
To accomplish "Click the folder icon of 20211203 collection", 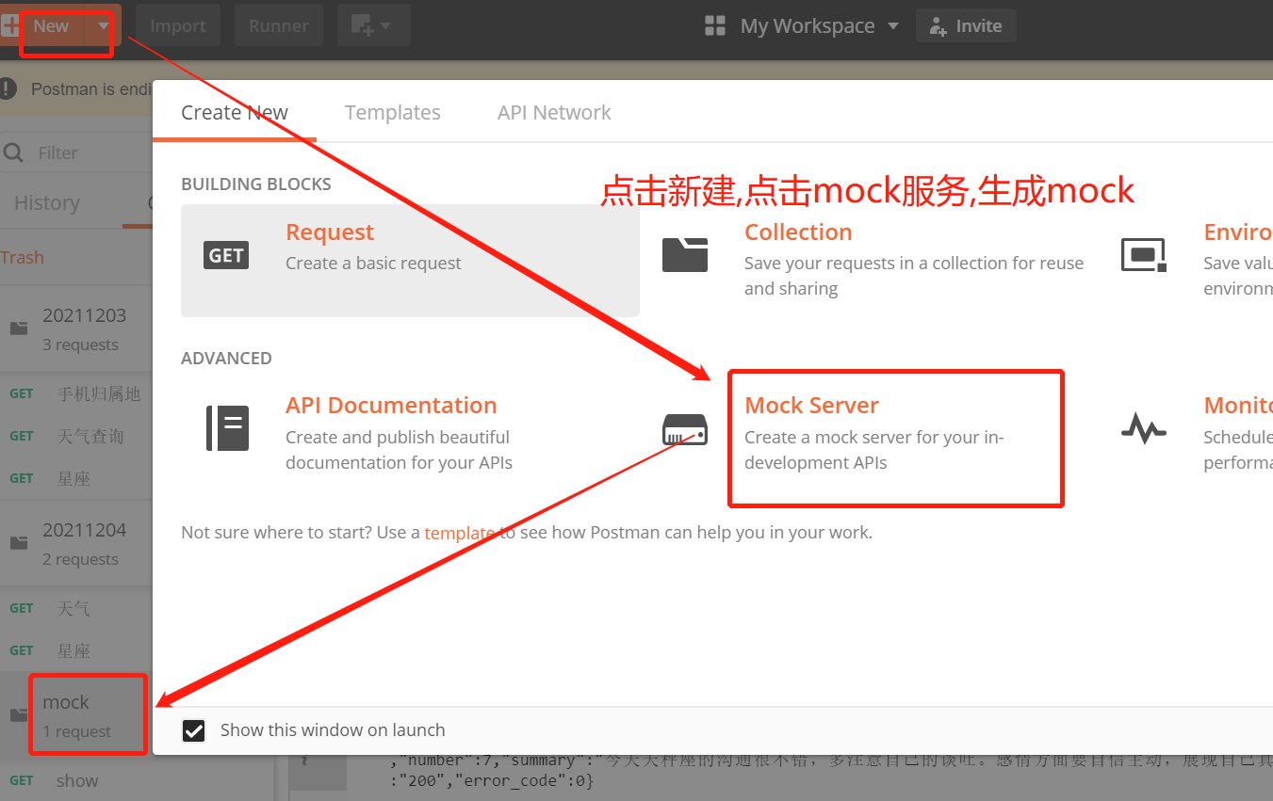I will (19, 328).
